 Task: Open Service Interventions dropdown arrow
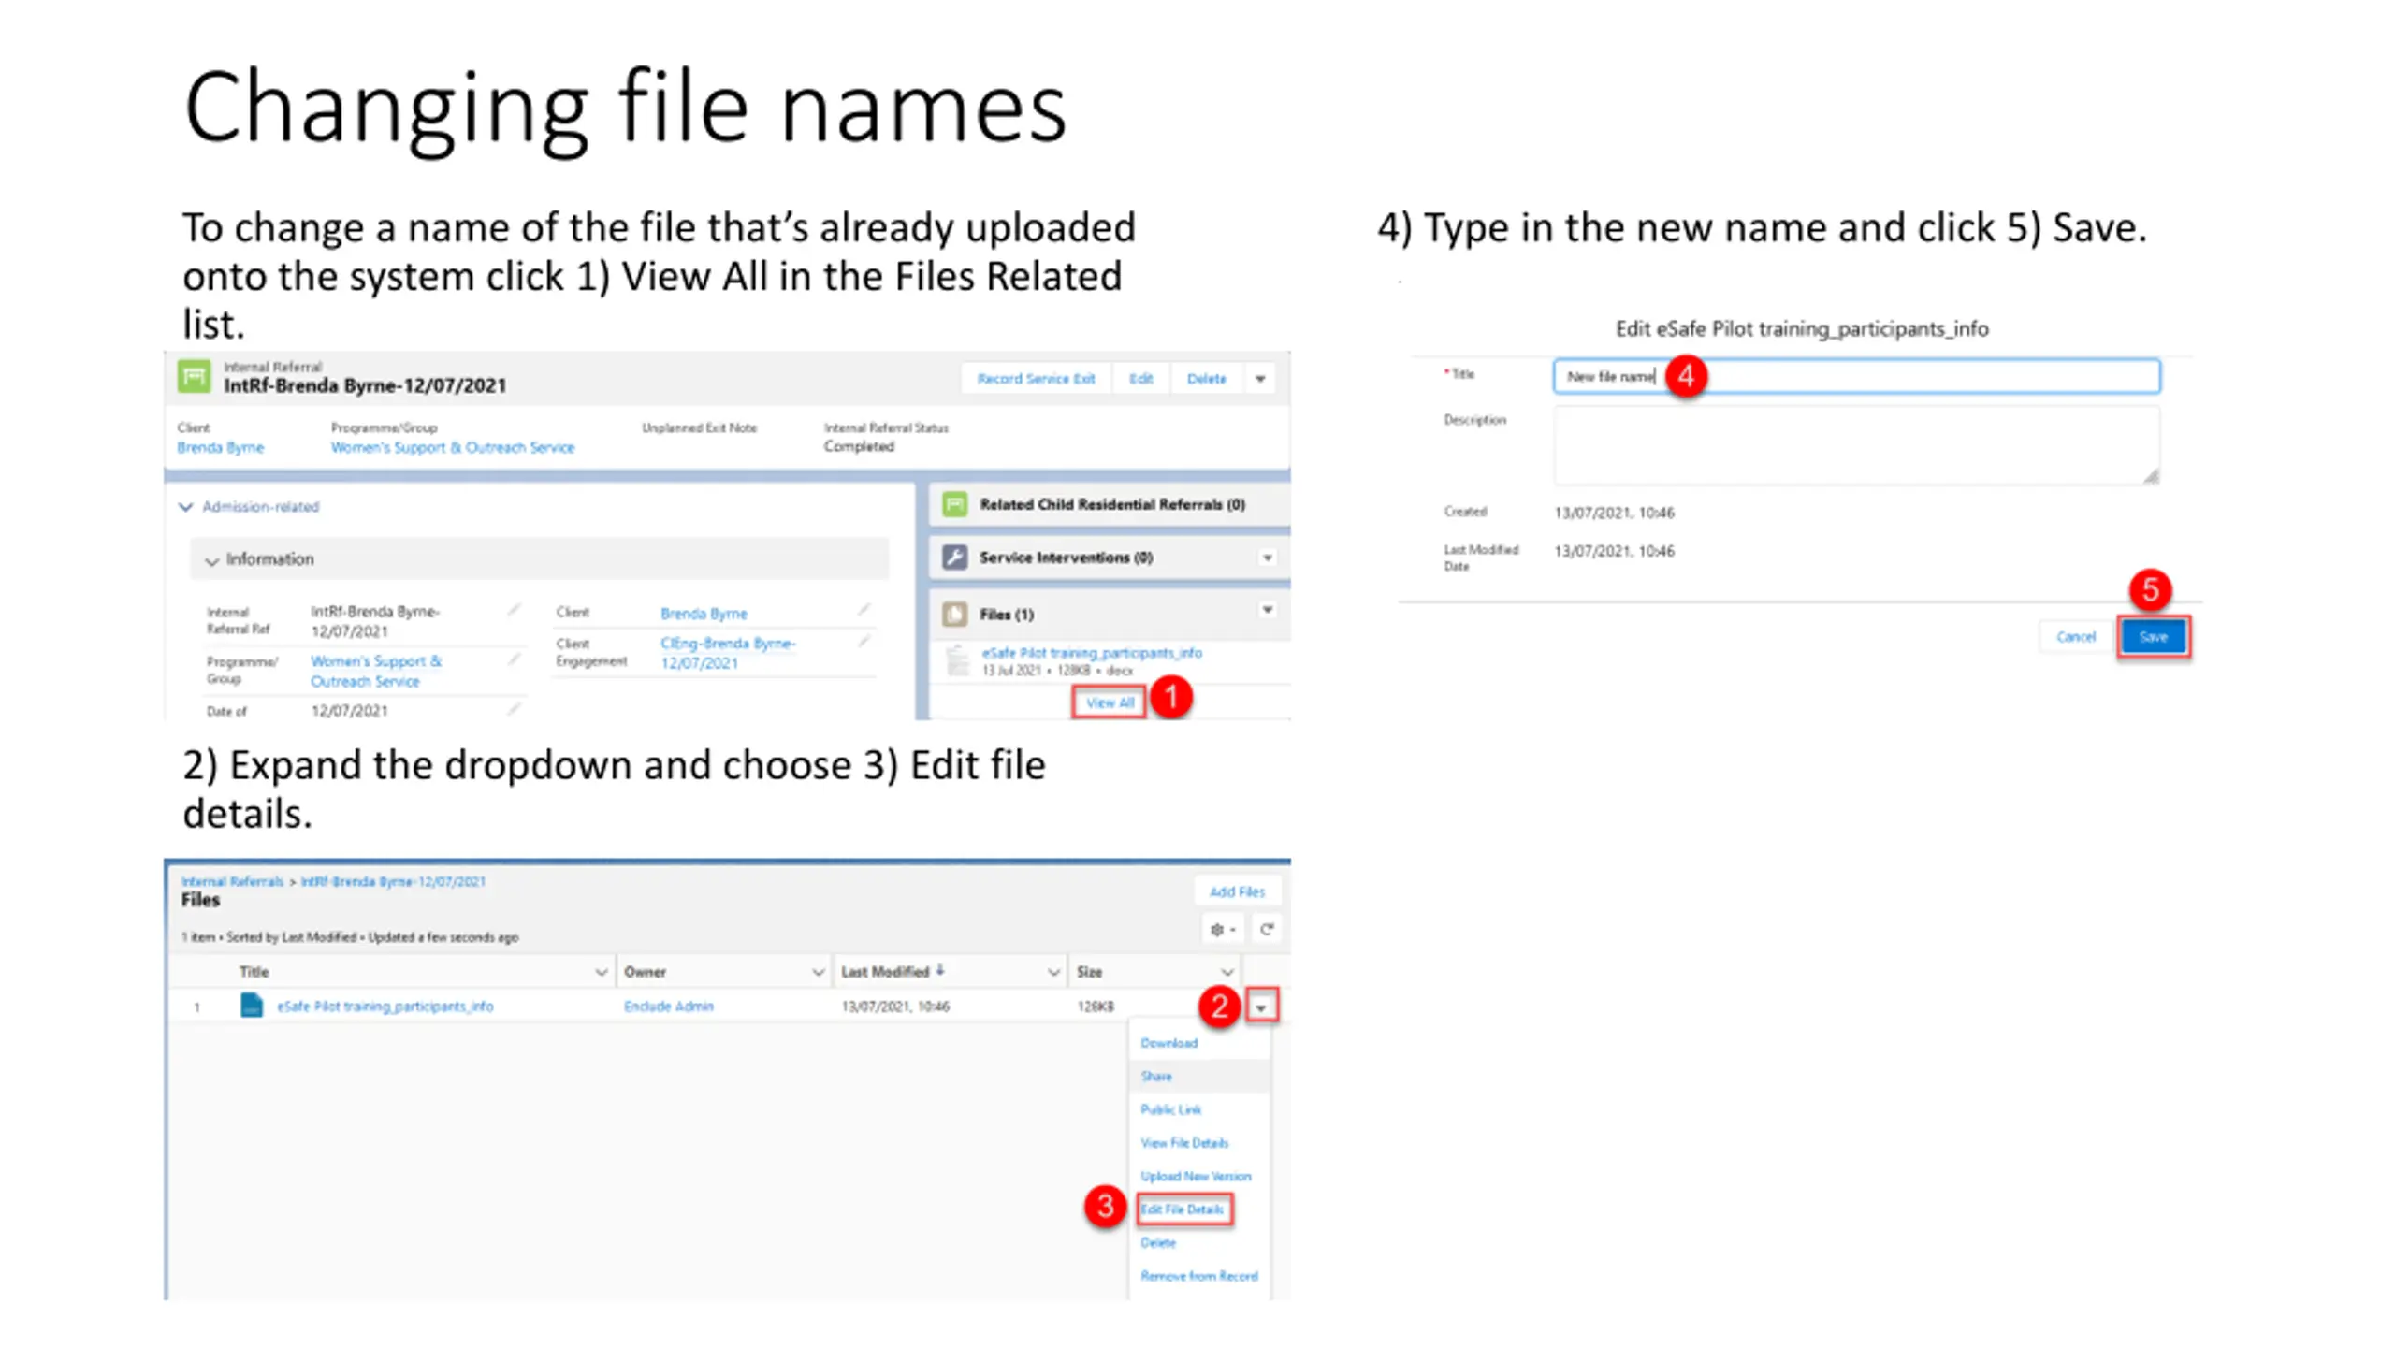1268,558
